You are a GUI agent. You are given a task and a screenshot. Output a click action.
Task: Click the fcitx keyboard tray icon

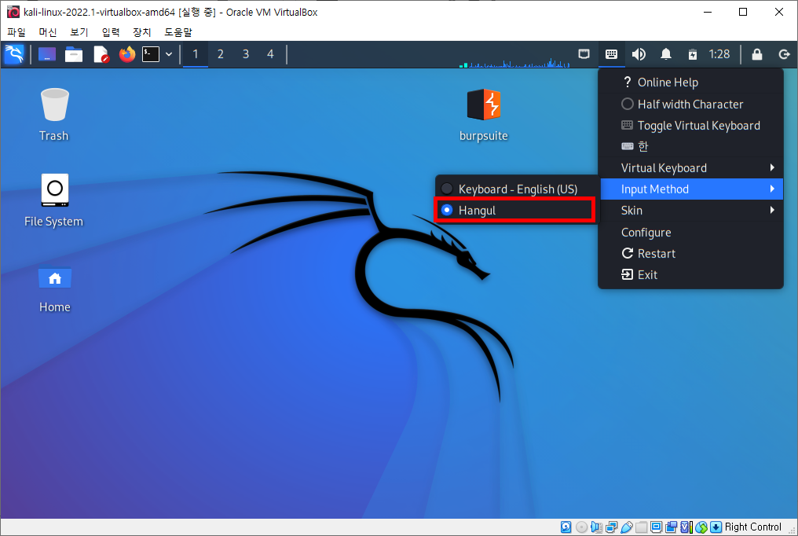(611, 54)
